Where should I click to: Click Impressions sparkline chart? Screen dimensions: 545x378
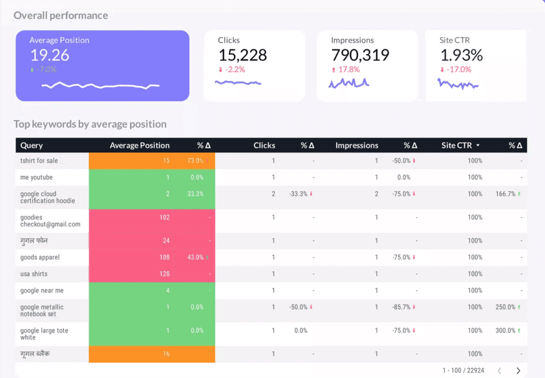(x=349, y=83)
